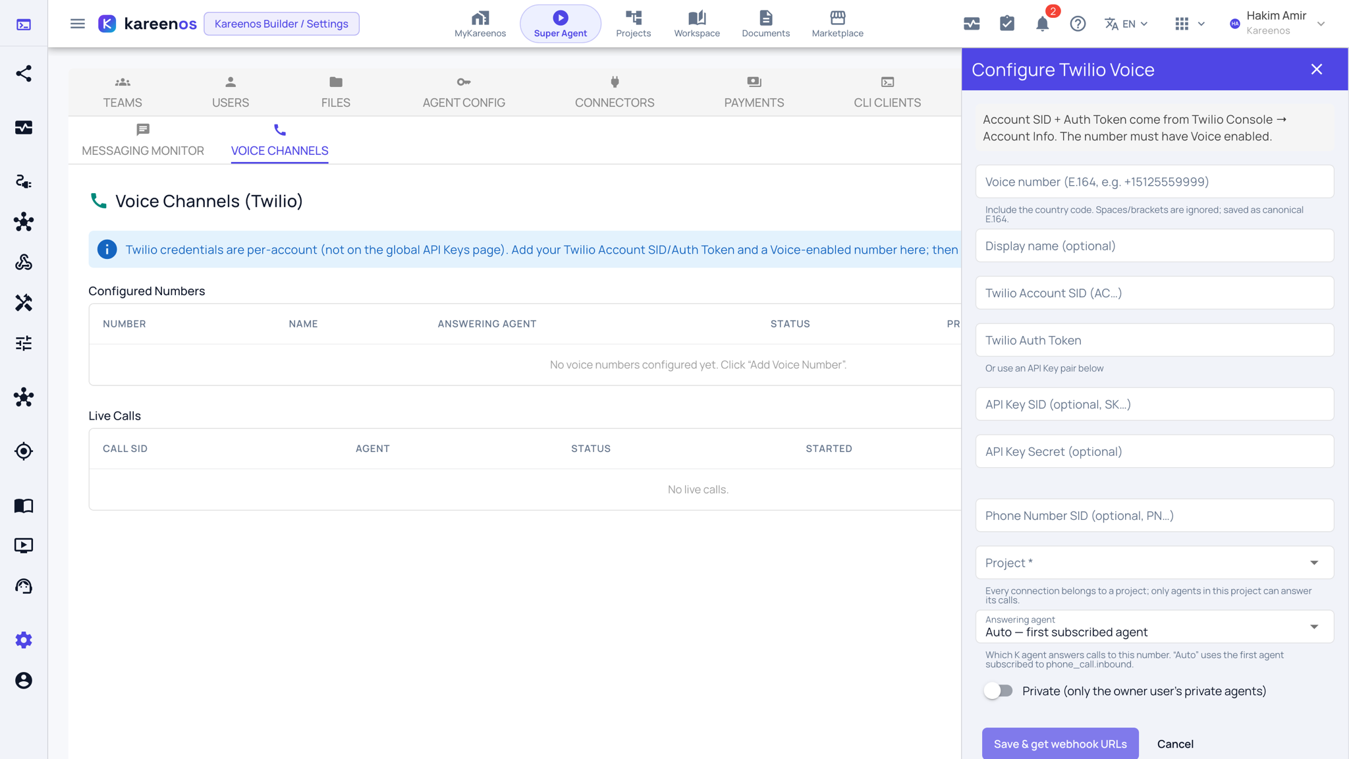Switch to the CLI Clients tab
This screenshot has height=759, width=1349.
[887, 93]
